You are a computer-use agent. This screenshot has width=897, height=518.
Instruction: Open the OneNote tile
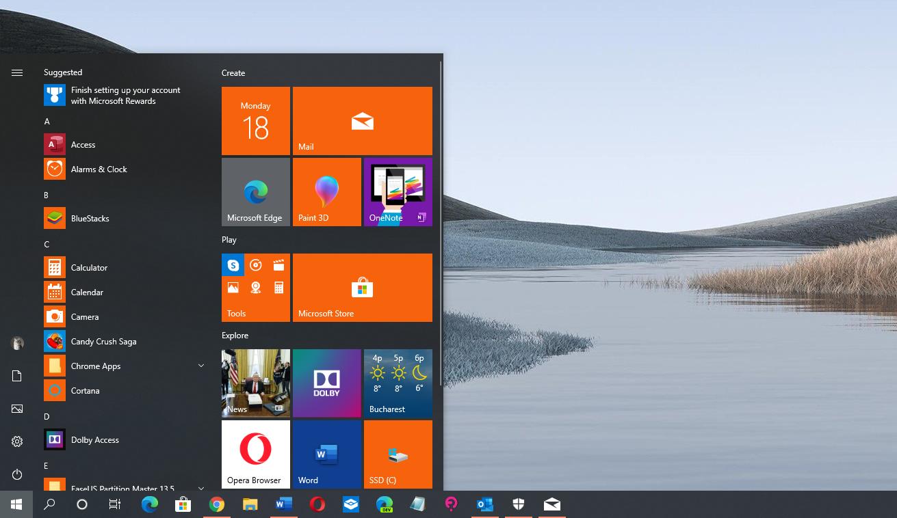coord(398,192)
